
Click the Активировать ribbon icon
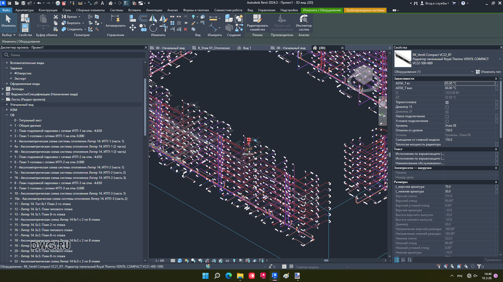[115, 21]
